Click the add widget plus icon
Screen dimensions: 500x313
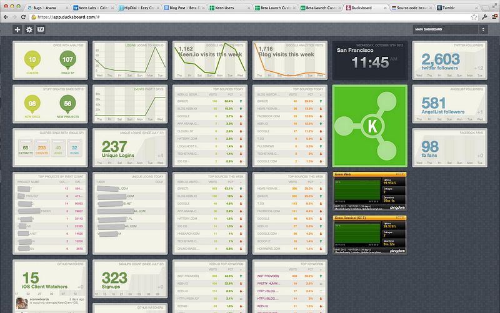pos(17,29)
